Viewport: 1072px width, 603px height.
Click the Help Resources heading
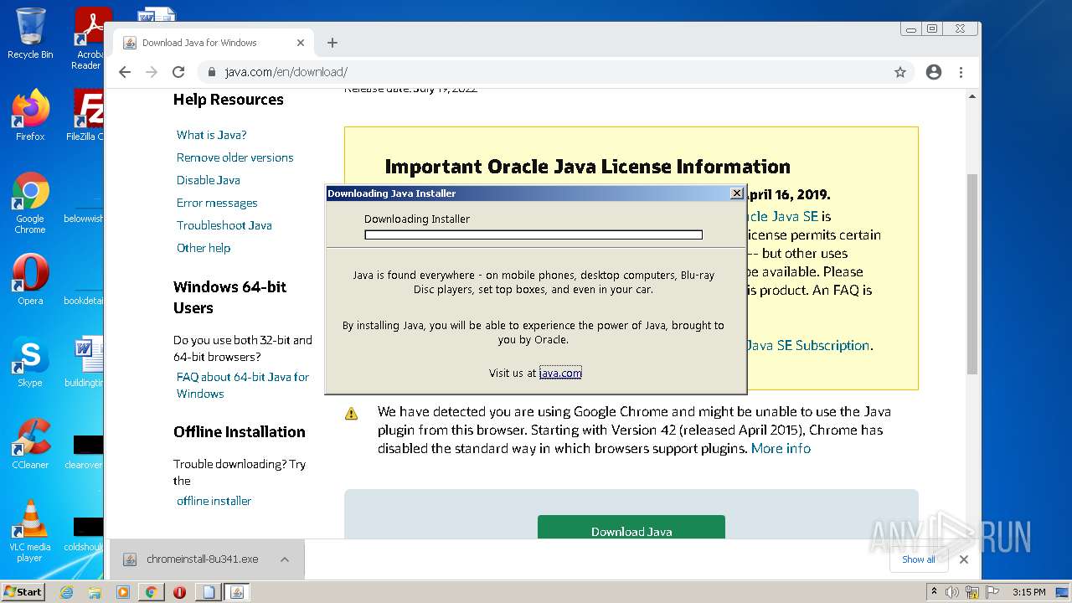pyautogui.click(x=228, y=100)
